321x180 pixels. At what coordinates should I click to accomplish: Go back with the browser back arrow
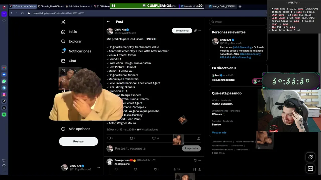[x=11, y=13]
